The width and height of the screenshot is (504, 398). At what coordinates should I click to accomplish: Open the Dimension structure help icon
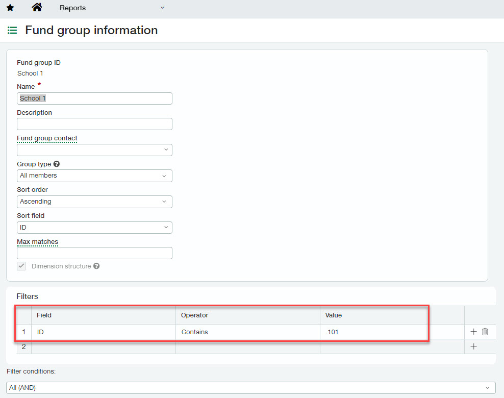pyautogui.click(x=96, y=266)
